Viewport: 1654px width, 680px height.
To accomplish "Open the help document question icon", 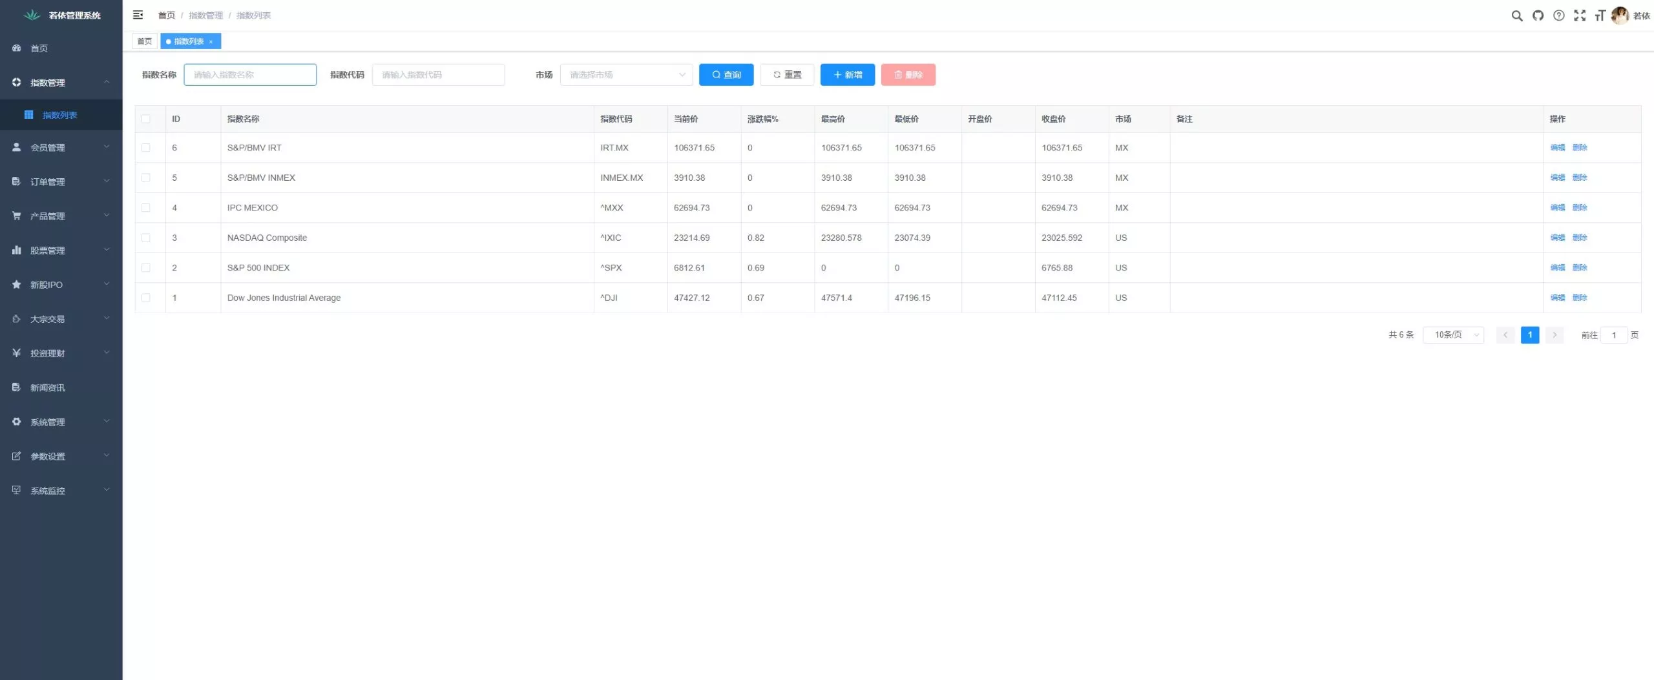I will coord(1559,15).
